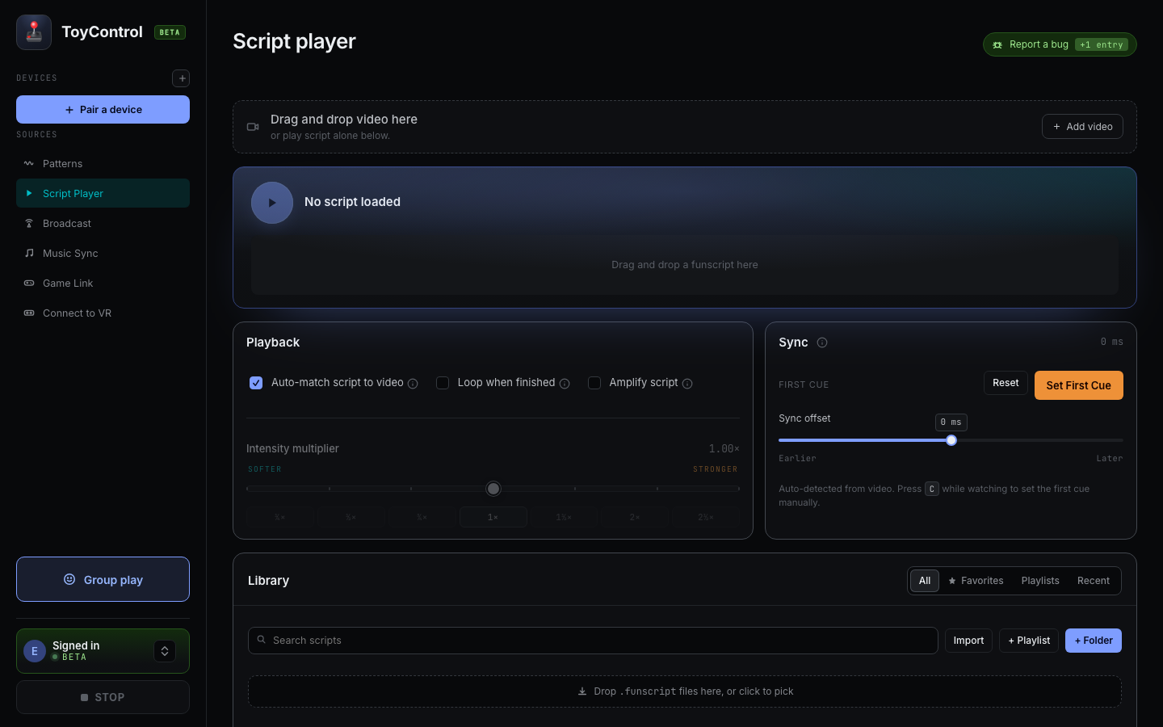Viewport: 1163px width, 727px height.
Task: Select the 2× intensity preset
Action: click(x=635, y=517)
